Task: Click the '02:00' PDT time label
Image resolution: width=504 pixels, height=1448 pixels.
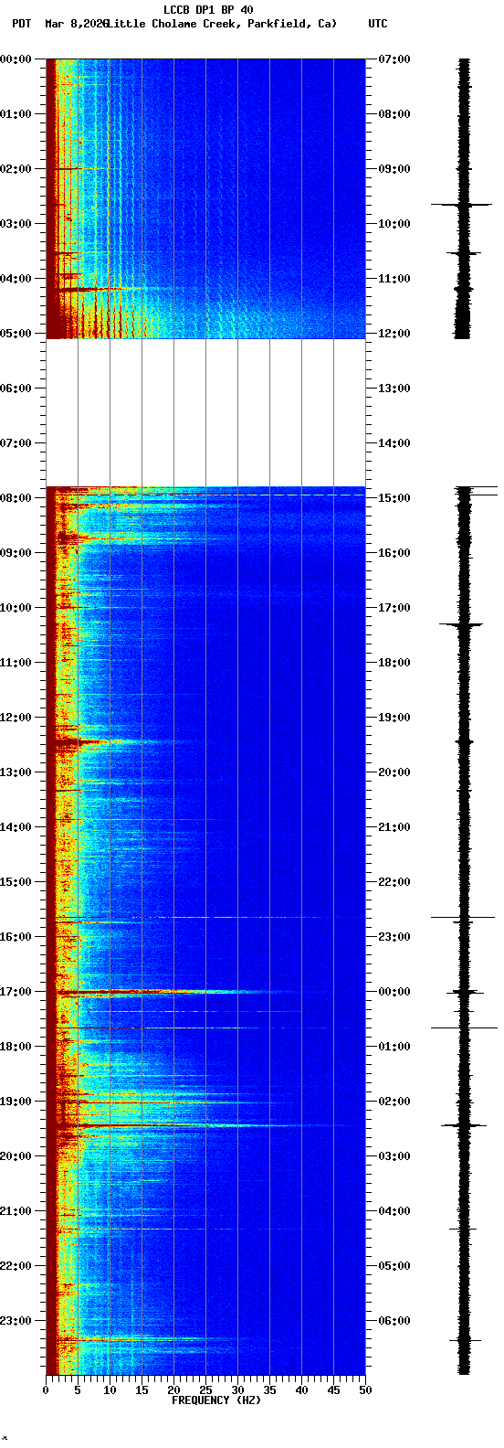Action: (x=16, y=168)
